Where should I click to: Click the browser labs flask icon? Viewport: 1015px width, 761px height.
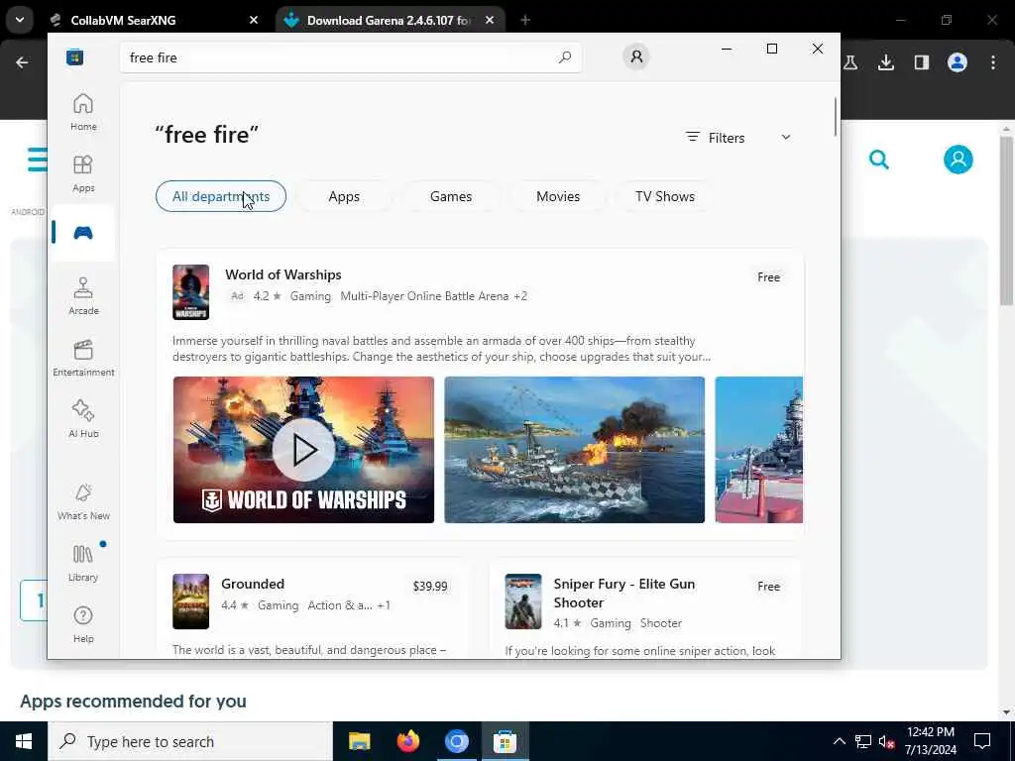850,62
